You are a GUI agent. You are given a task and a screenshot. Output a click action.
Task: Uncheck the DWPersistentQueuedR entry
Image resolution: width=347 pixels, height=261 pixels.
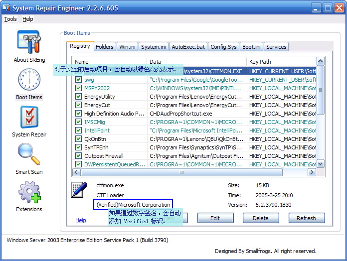[x=78, y=164]
